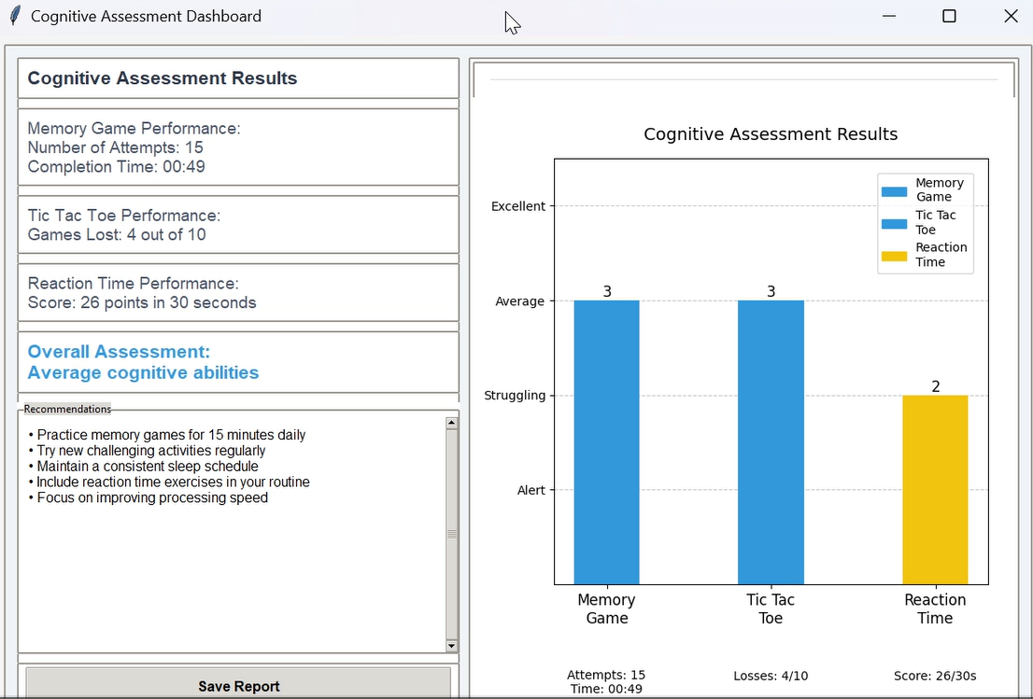Image resolution: width=1033 pixels, height=699 pixels.
Task: Click the 'Overall Assessment:' heading
Action: coord(119,352)
